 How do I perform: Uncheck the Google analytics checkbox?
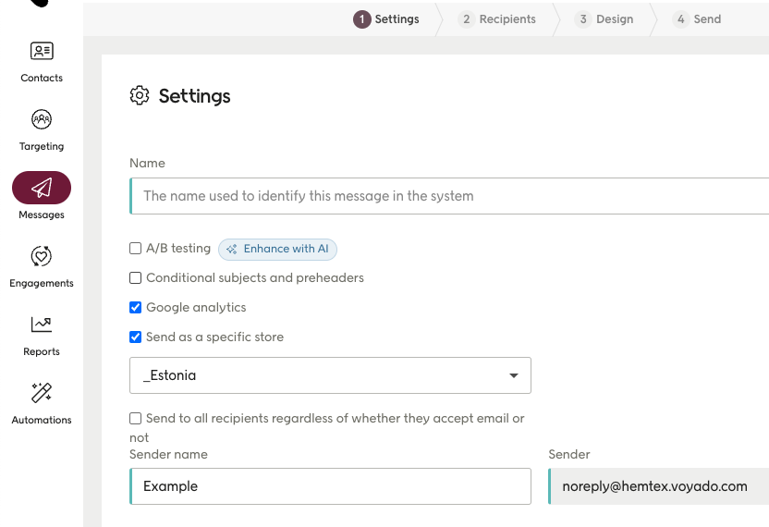click(136, 308)
